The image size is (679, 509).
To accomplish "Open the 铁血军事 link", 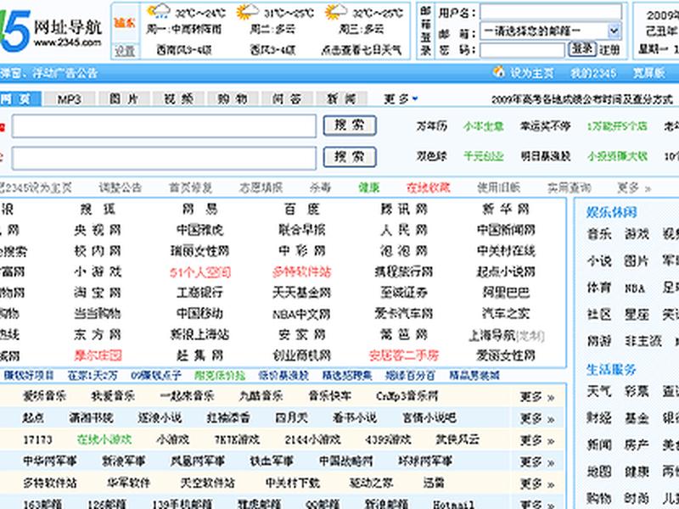I will click(x=272, y=461).
